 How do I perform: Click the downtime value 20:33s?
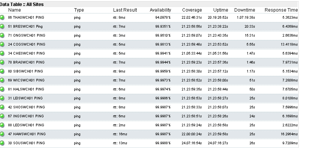tap(250, 27)
